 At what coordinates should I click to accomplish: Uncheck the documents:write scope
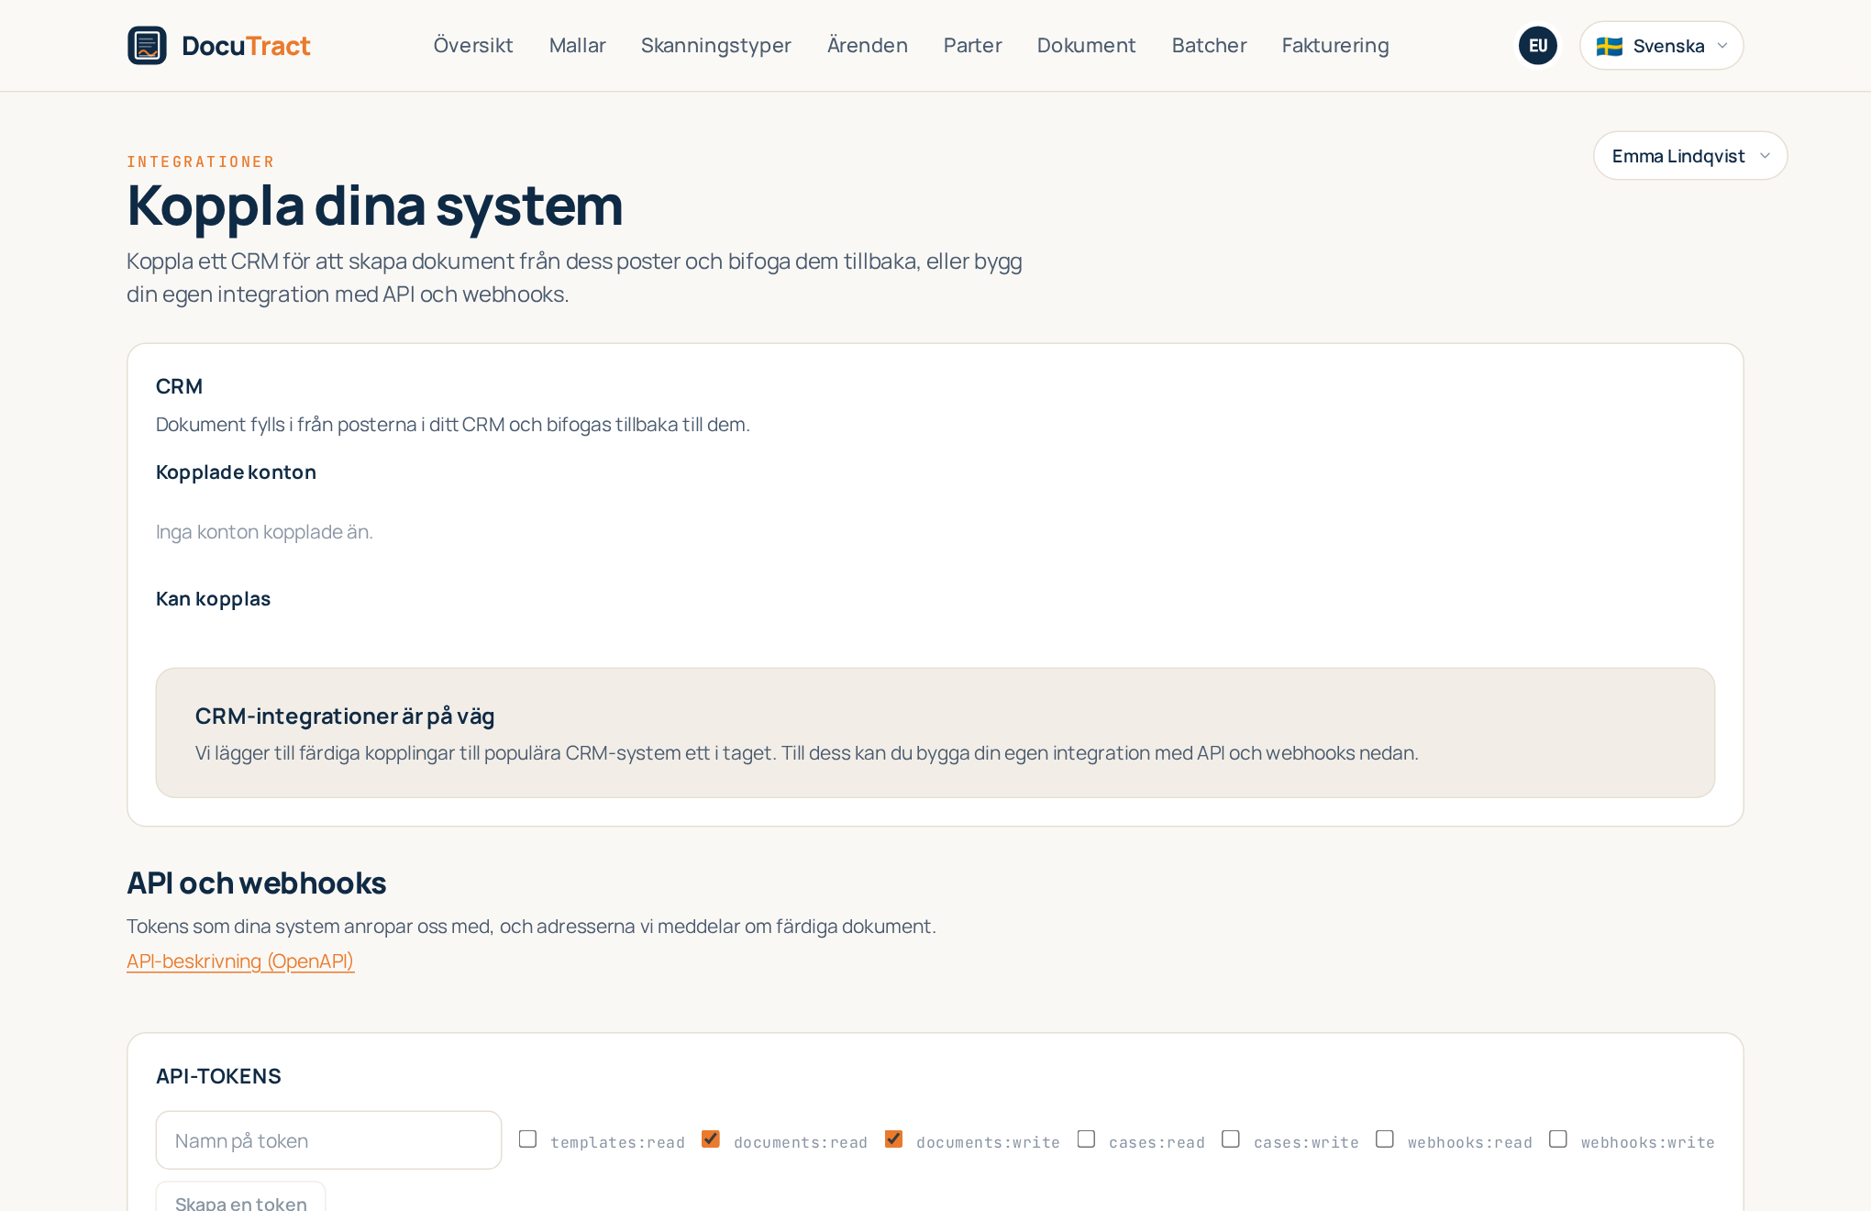(893, 1139)
